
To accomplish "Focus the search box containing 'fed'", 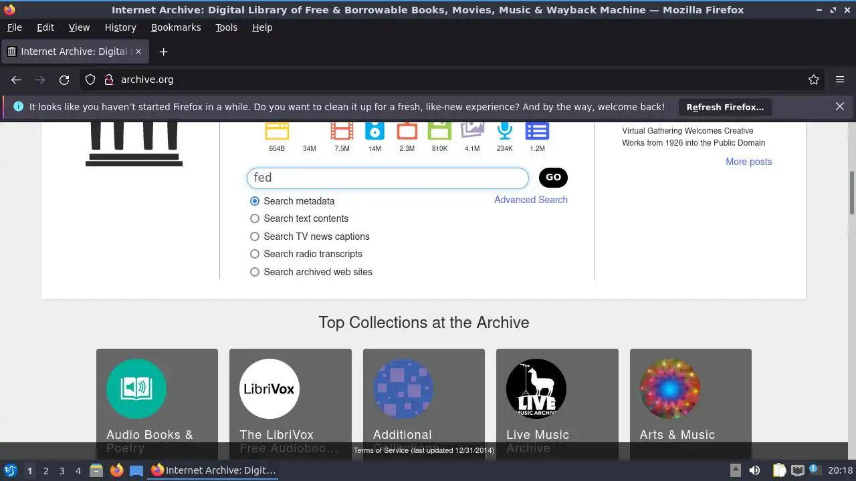I will (x=388, y=178).
